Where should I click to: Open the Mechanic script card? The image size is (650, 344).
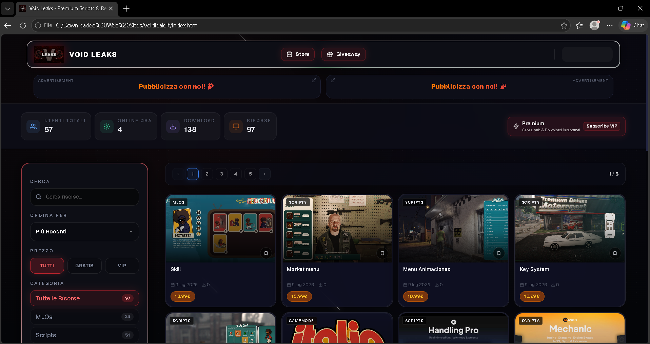point(570,328)
